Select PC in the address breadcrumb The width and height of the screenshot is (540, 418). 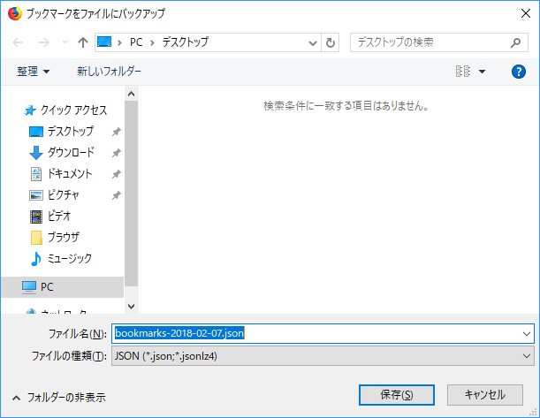coord(136,42)
